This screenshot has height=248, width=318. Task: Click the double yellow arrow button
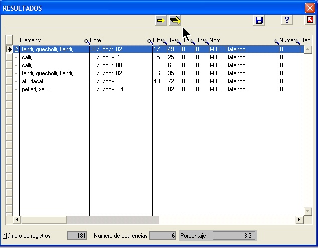pyautogui.click(x=175, y=20)
